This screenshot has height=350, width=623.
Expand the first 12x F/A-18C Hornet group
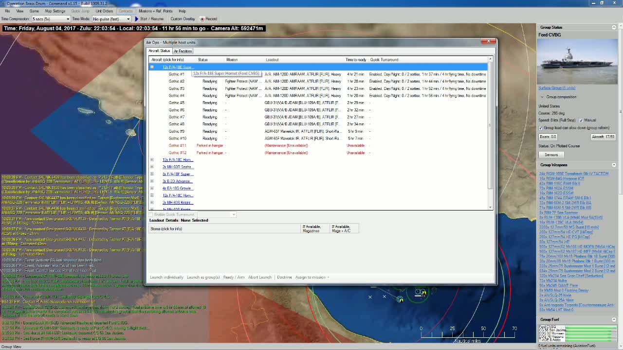[x=152, y=160]
